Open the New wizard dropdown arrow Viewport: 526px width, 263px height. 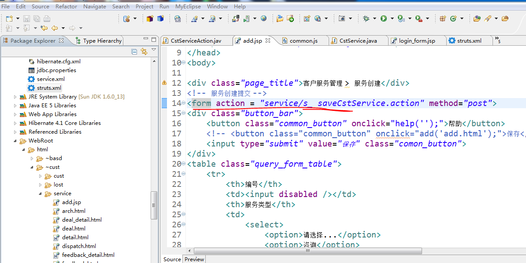pos(18,19)
